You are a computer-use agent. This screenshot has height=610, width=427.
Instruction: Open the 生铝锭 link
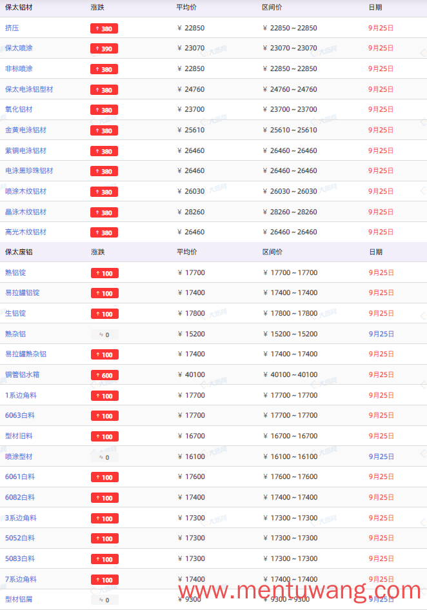[x=15, y=314]
